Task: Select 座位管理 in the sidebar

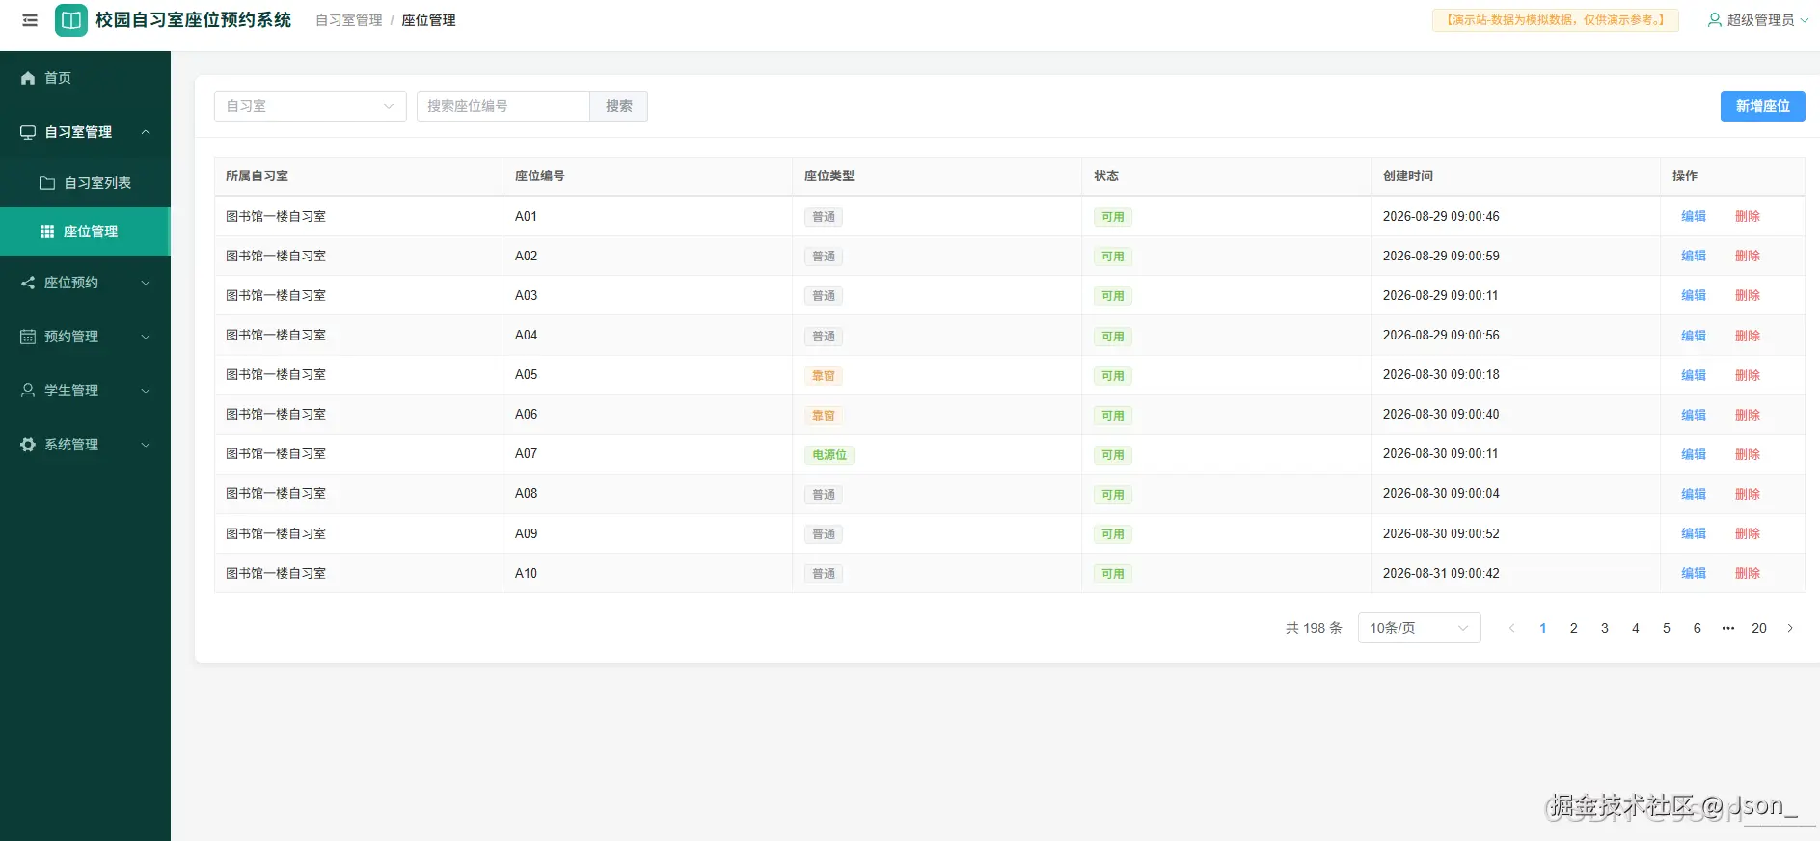Action: (x=85, y=231)
